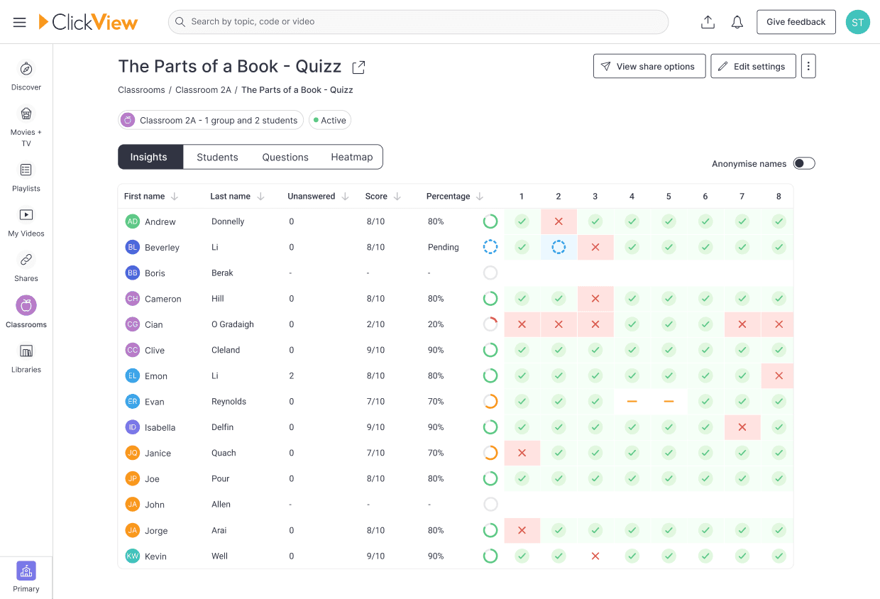Screen dimensions: 880x599
Task: Toggle Anonymise names switch
Action: [803, 164]
